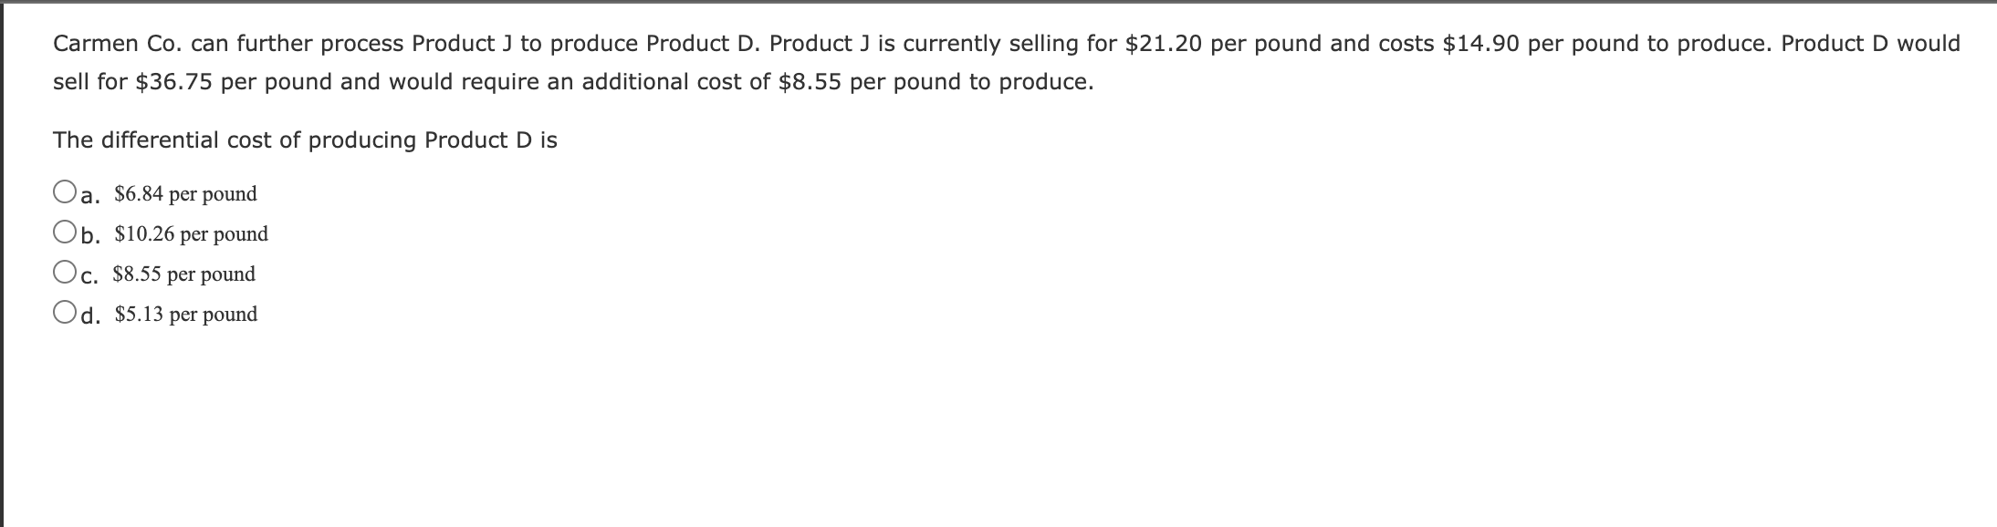
Task: Click the 'b.' option letter label
Action: (90, 234)
